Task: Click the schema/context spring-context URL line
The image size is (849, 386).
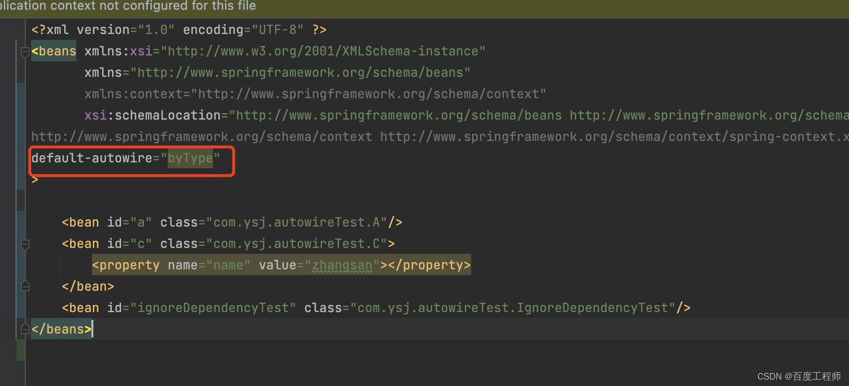Action: (440, 137)
